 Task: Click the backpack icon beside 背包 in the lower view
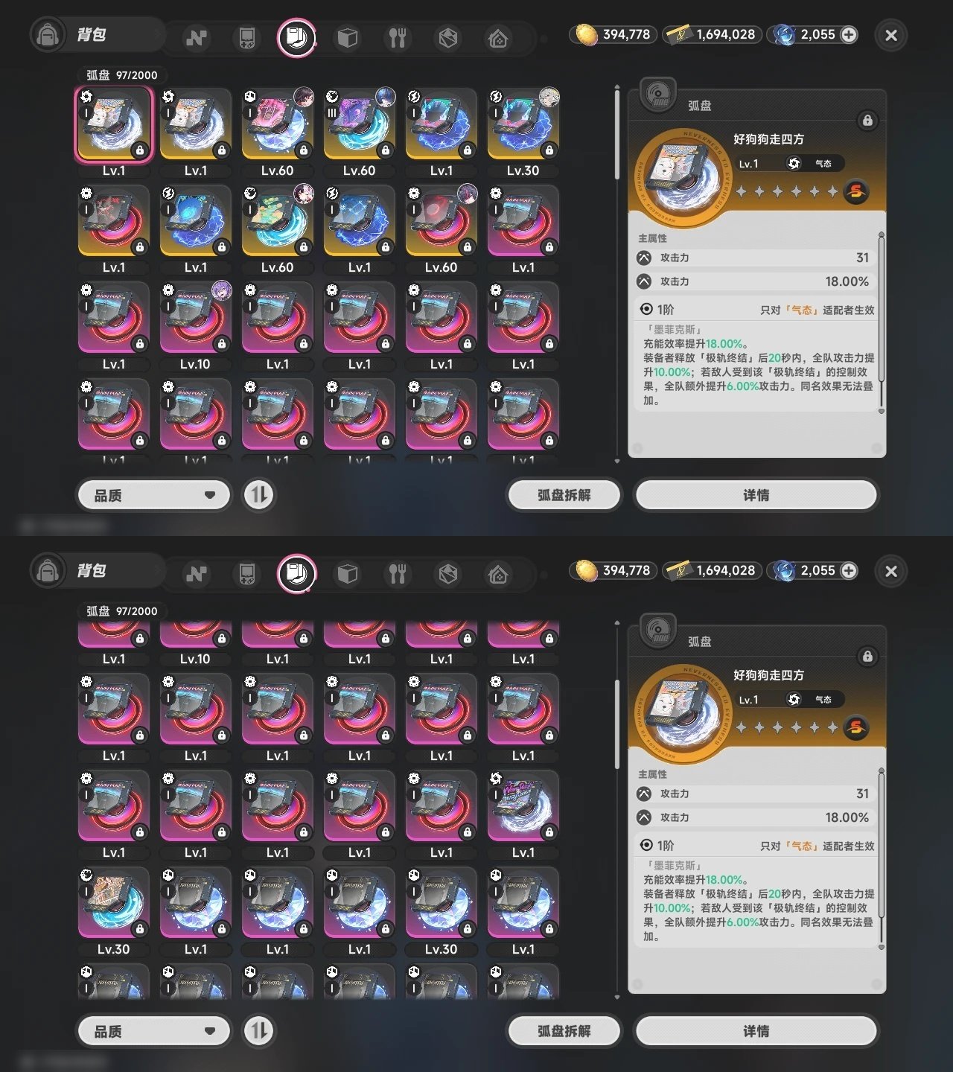click(x=48, y=571)
